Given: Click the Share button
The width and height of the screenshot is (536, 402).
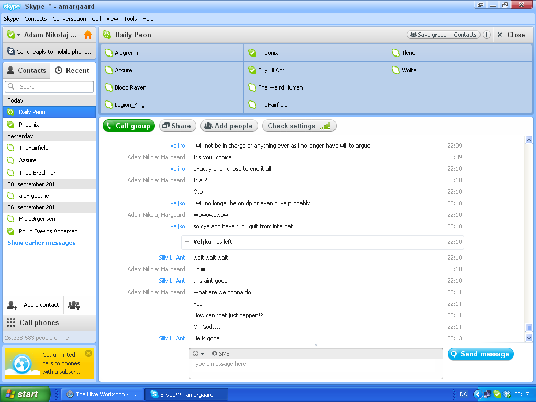Looking at the screenshot, I should tap(177, 126).
